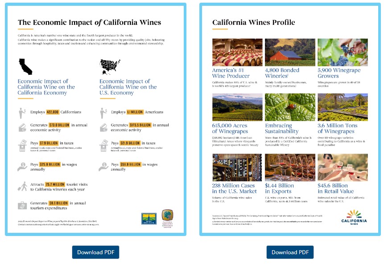Click the ladybug on leaf photo
This screenshot has width=384, height=264.
(289, 107)
